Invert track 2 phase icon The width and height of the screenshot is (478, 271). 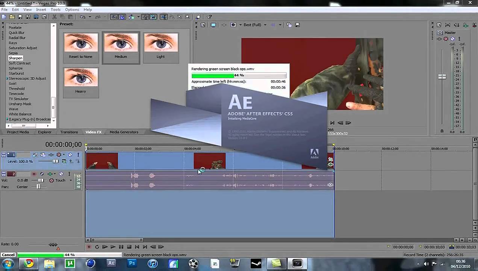(42, 174)
